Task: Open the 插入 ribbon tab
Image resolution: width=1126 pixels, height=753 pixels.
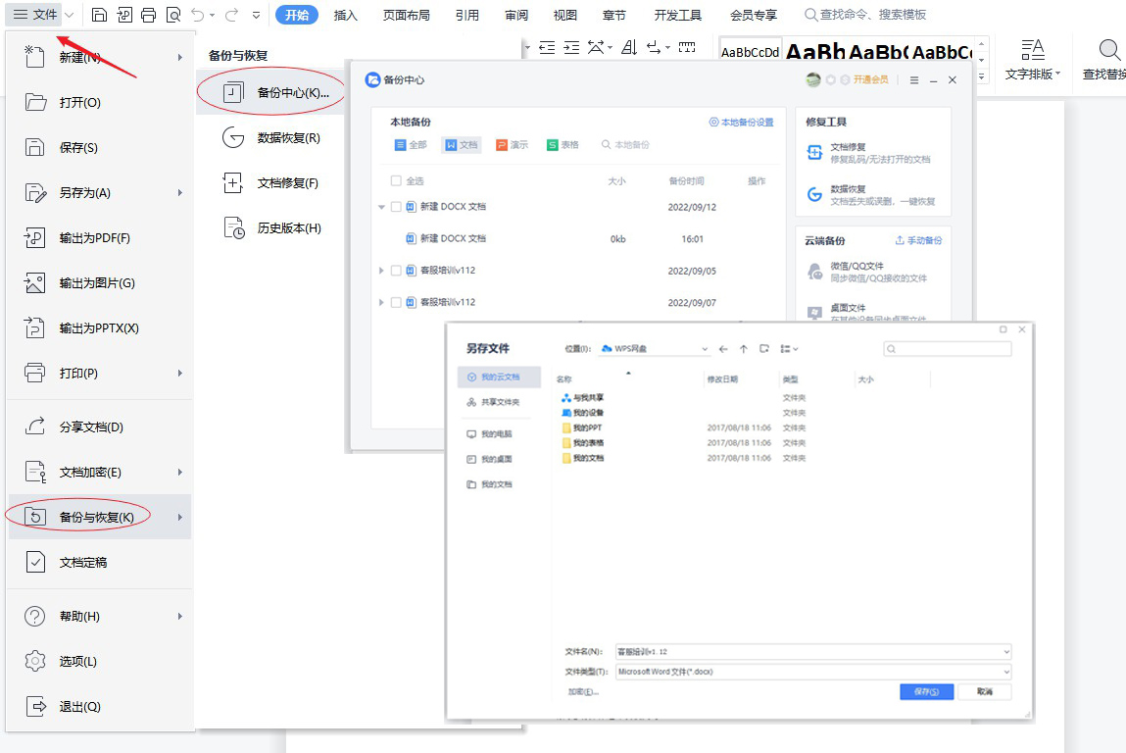Action: pyautogui.click(x=345, y=15)
